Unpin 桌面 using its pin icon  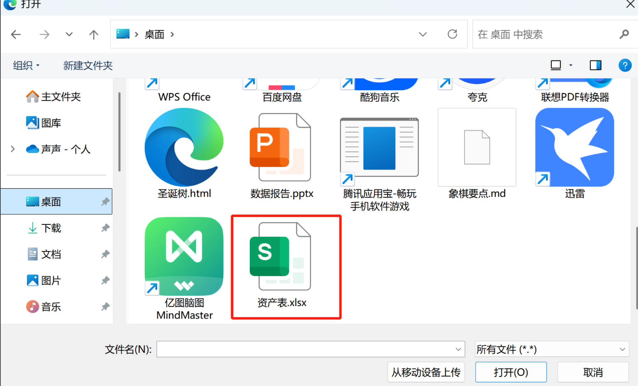coord(105,202)
